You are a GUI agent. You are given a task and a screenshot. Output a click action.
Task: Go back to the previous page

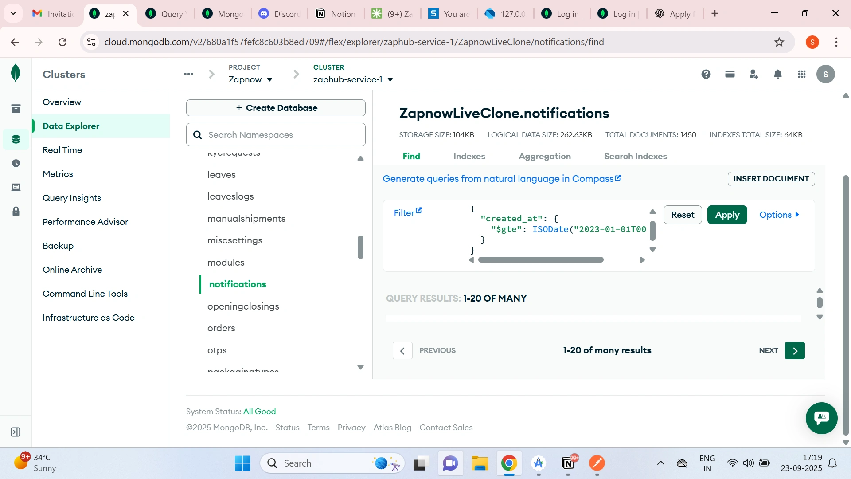pyautogui.click(x=15, y=42)
